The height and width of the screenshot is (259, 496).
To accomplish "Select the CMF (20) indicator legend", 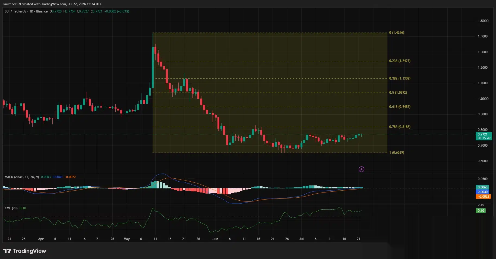I will pos(11,208).
